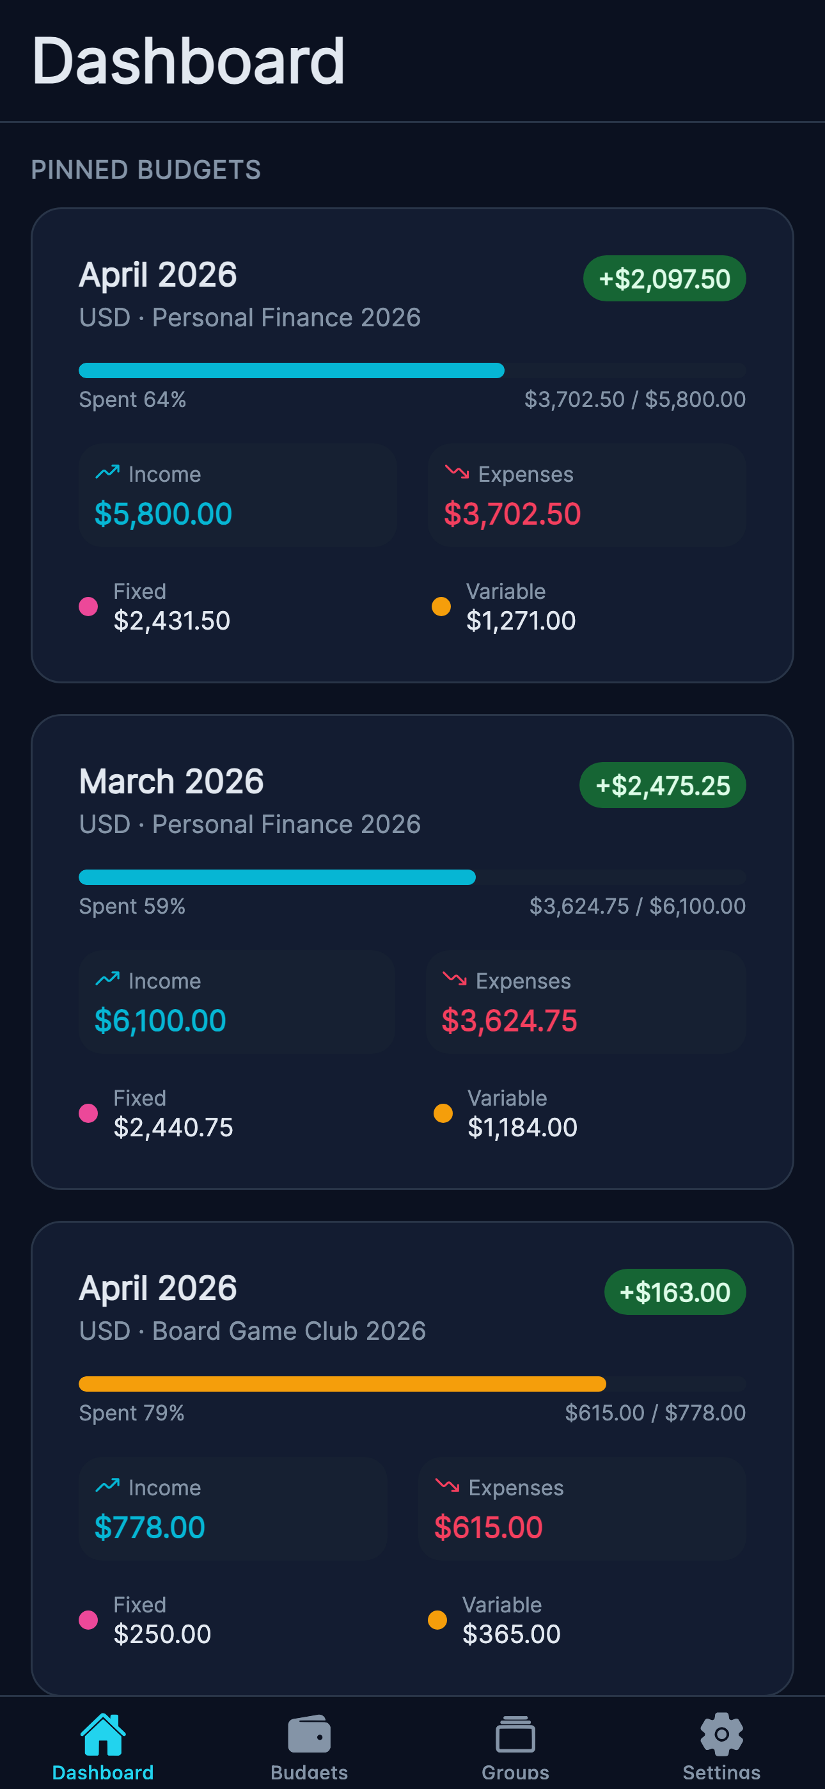Click the Income trend icon on April 2026 card
Image resolution: width=825 pixels, height=1789 pixels.
click(107, 471)
